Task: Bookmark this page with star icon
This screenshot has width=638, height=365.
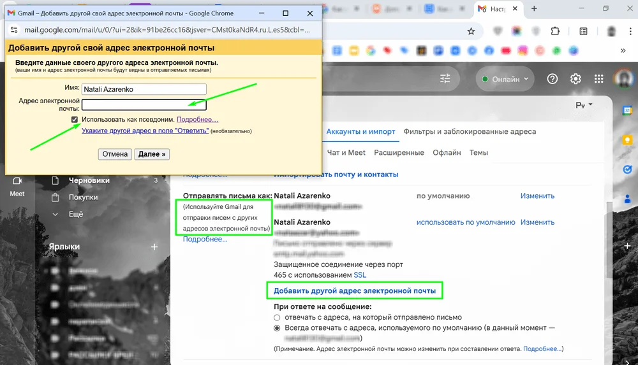Action: point(471,31)
